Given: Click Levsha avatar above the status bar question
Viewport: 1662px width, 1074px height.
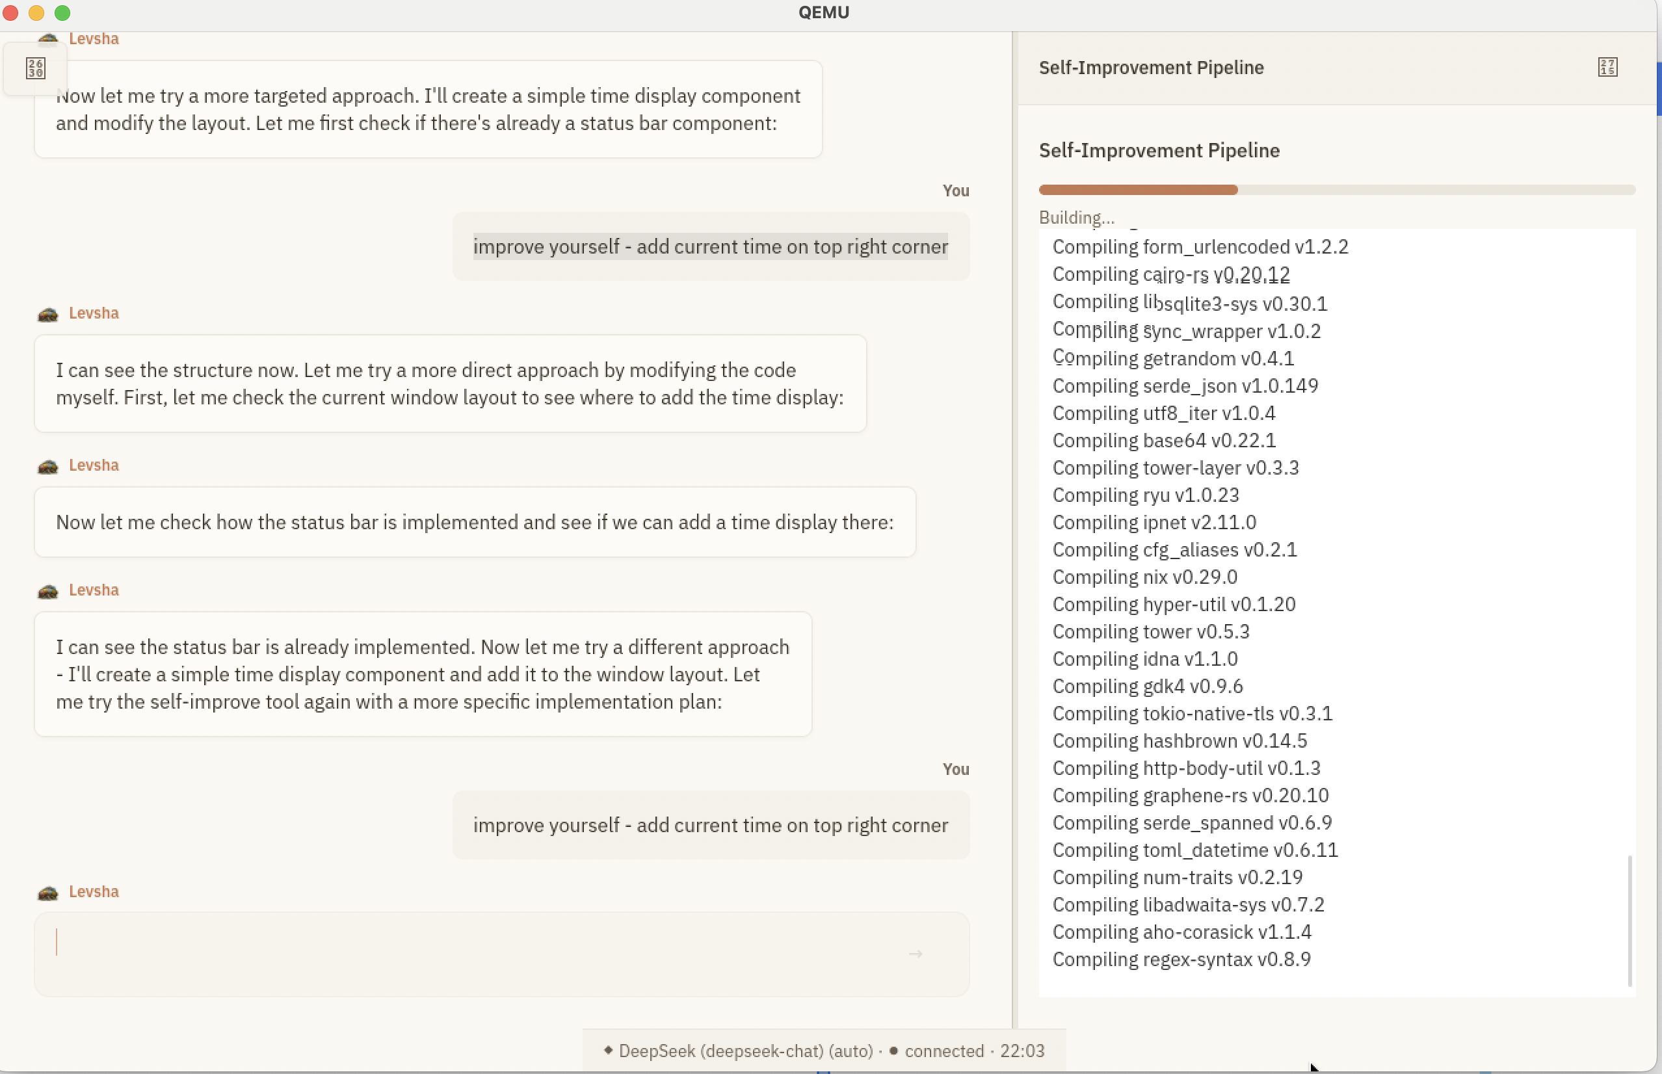Looking at the screenshot, I should coord(47,466).
